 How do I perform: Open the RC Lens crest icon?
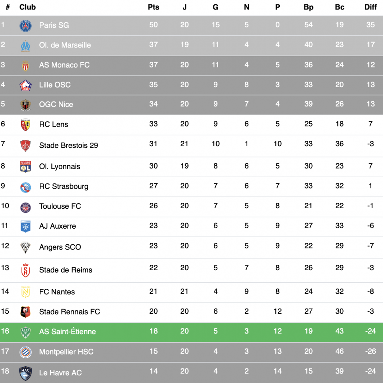tap(26, 125)
